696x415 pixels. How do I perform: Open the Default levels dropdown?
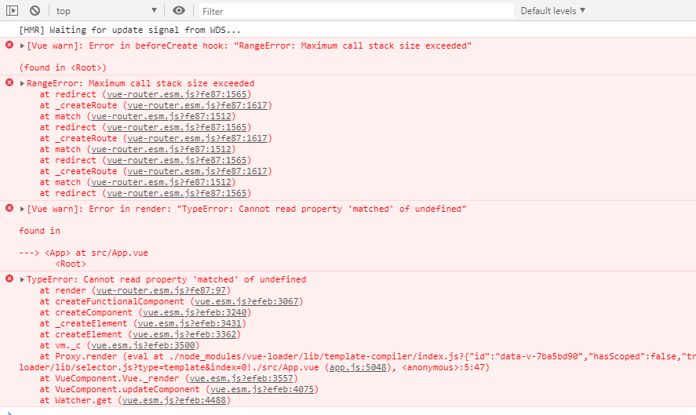(x=553, y=11)
